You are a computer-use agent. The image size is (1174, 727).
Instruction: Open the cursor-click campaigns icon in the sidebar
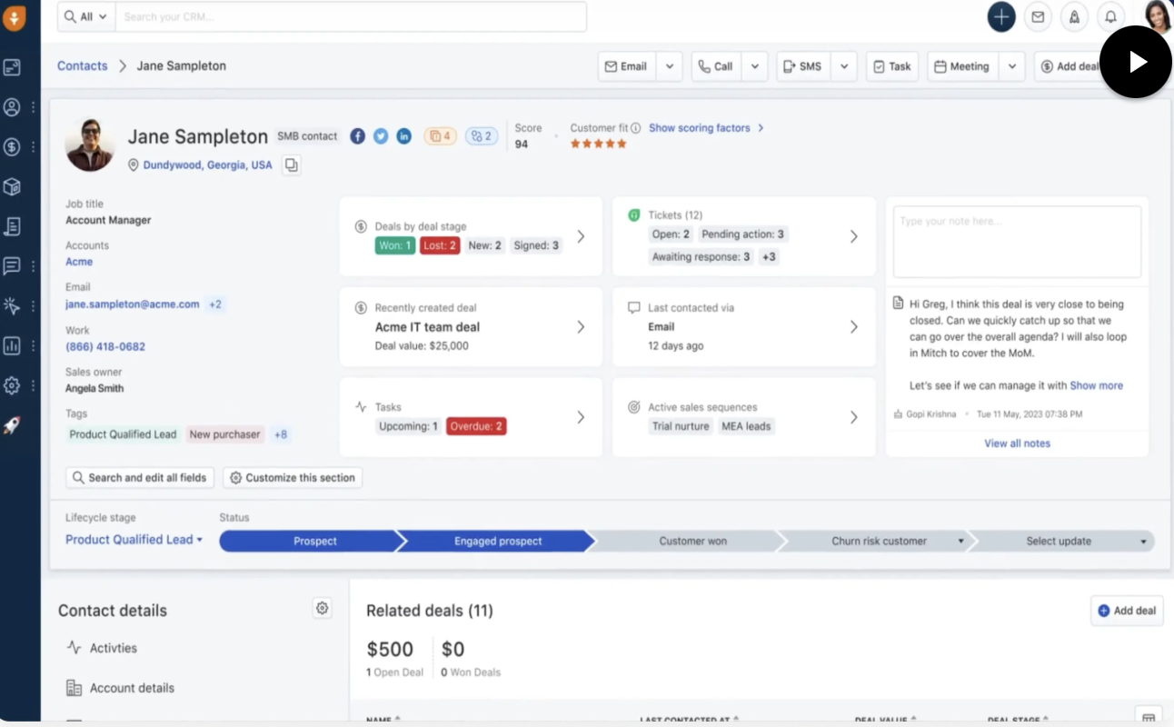pyautogui.click(x=12, y=306)
